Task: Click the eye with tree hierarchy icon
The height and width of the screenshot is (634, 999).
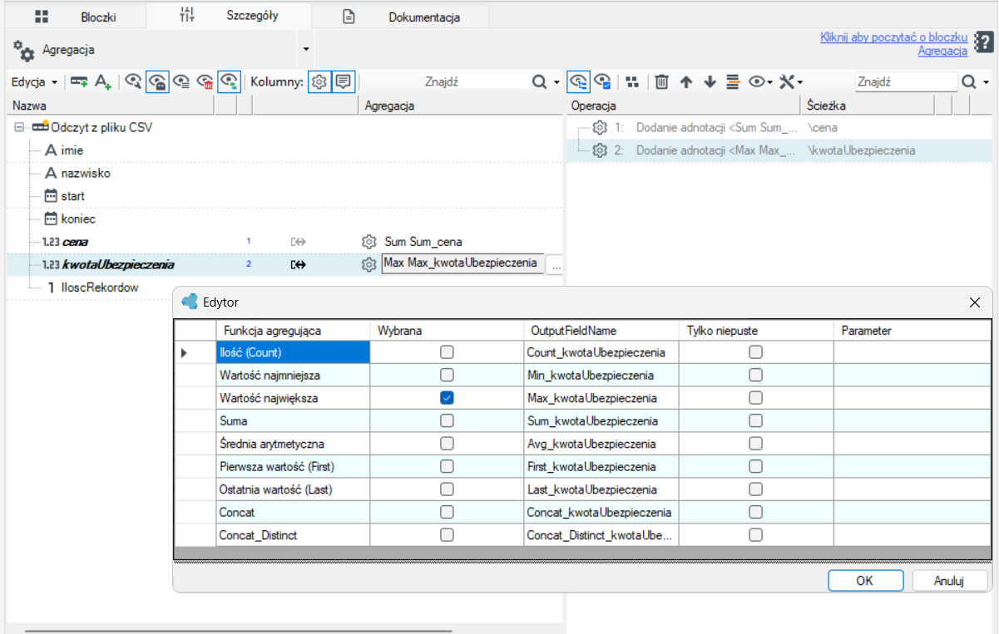Action: pyautogui.click(x=578, y=82)
